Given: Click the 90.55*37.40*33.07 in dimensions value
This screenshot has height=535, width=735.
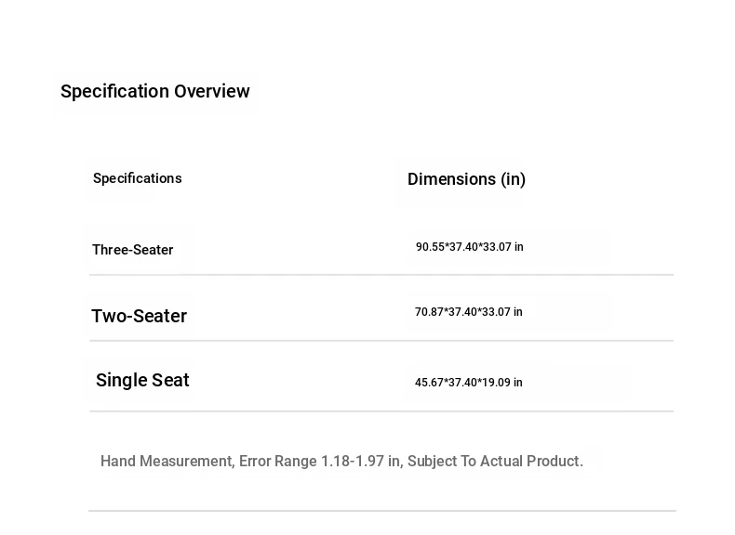Looking at the screenshot, I should click(x=469, y=247).
